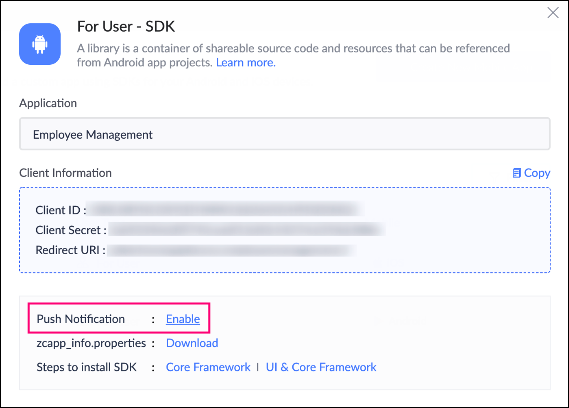This screenshot has height=408, width=569.
Task: Open the Learn more link
Action: (x=246, y=63)
